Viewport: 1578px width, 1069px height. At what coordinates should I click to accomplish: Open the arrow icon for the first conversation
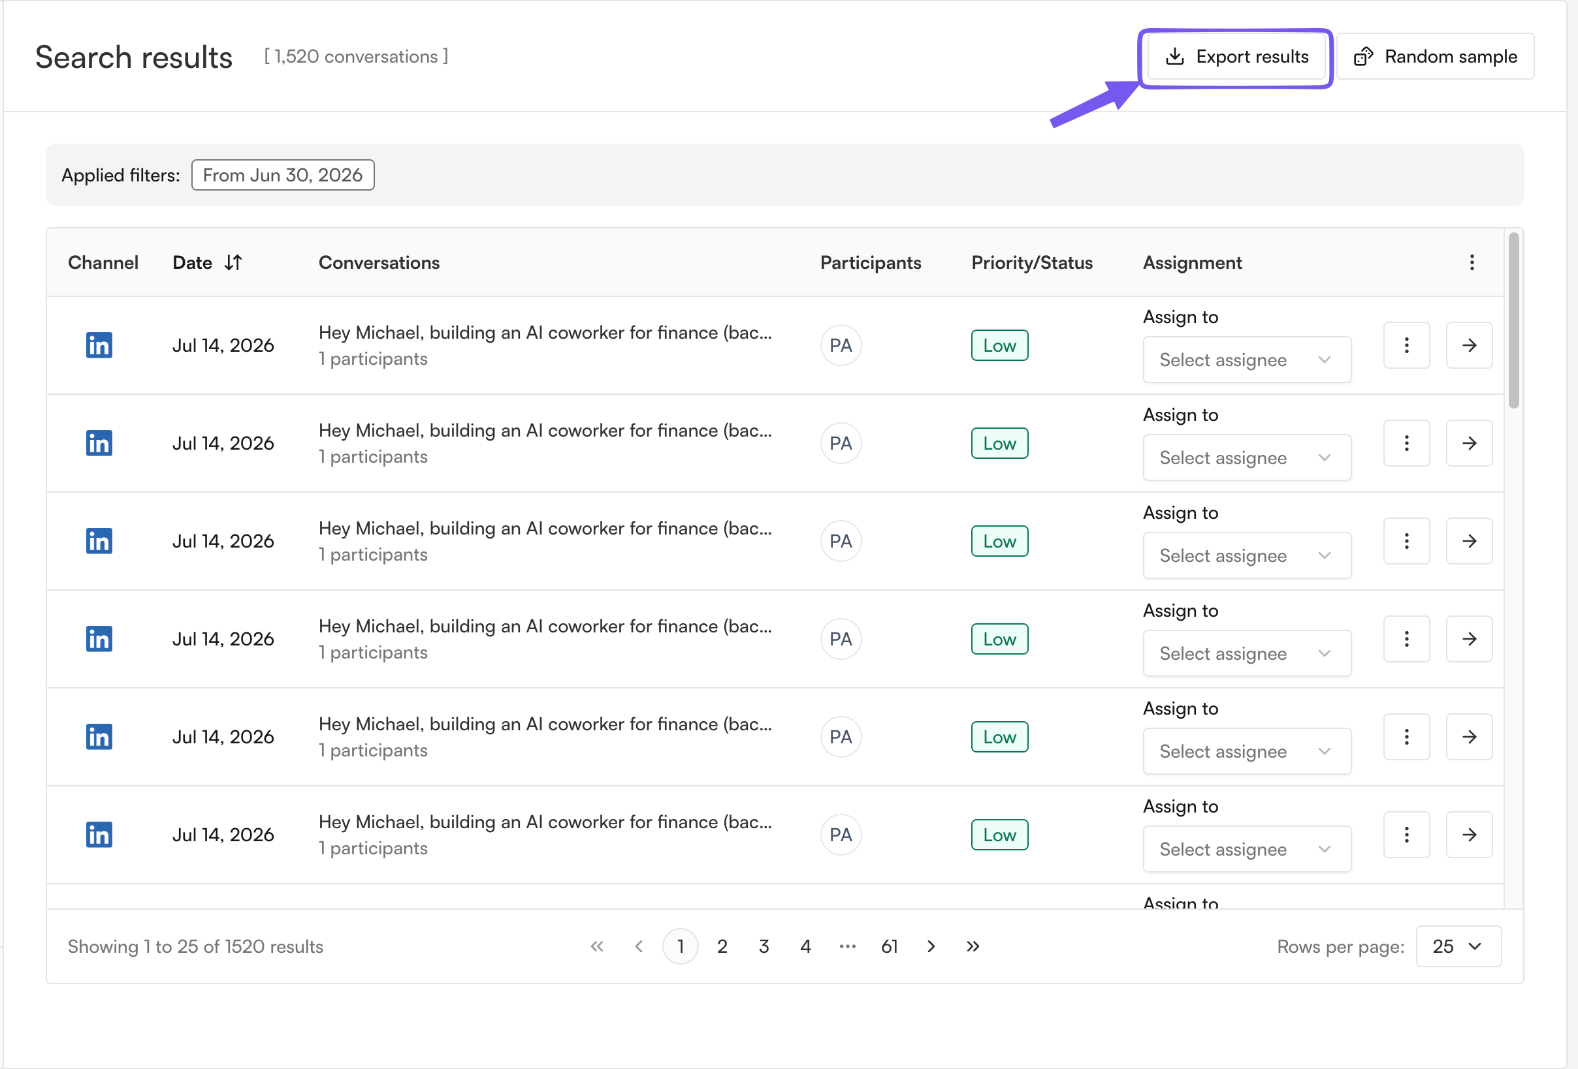[x=1469, y=345]
